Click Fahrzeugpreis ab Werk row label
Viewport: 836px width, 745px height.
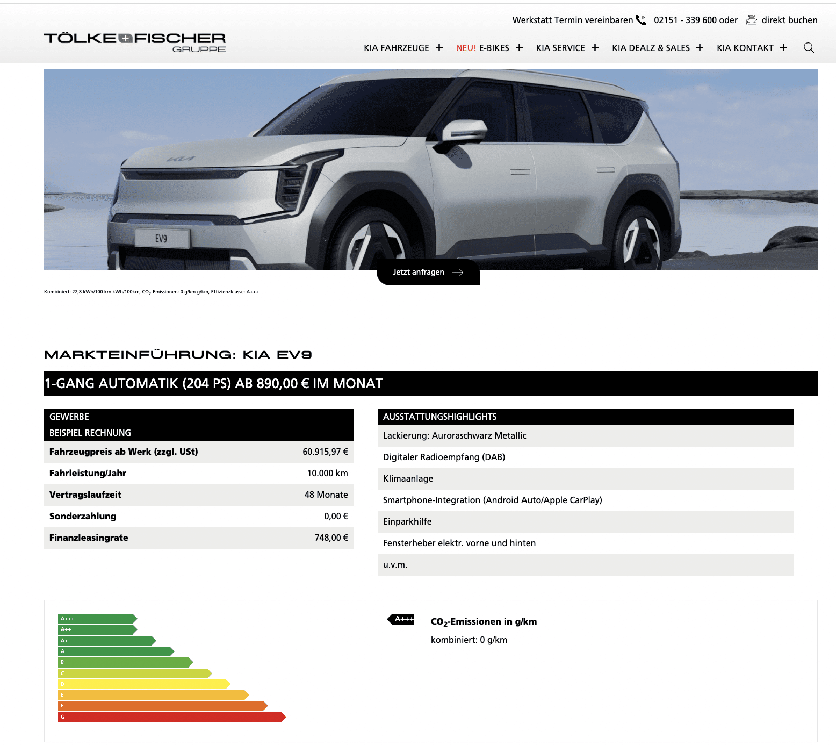[x=124, y=452]
